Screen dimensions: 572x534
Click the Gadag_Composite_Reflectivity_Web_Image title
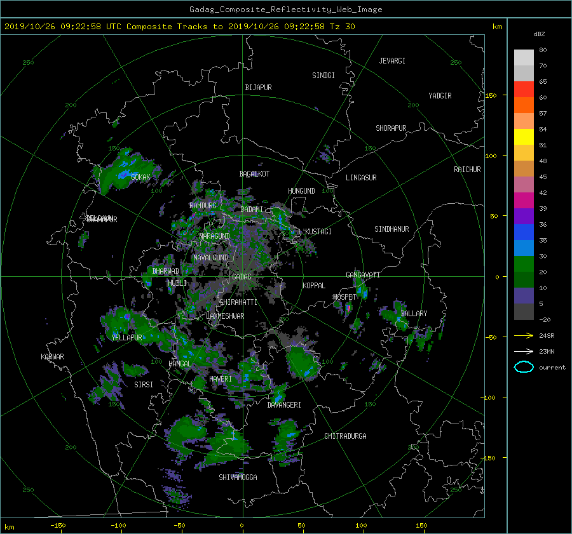point(285,10)
